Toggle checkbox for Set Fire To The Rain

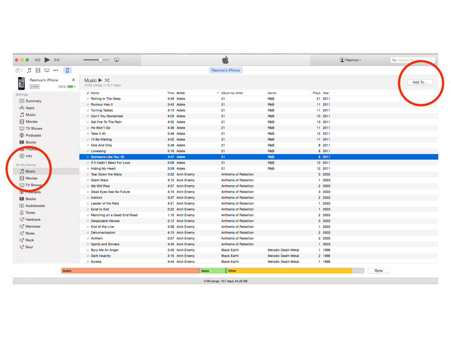pos(88,122)
